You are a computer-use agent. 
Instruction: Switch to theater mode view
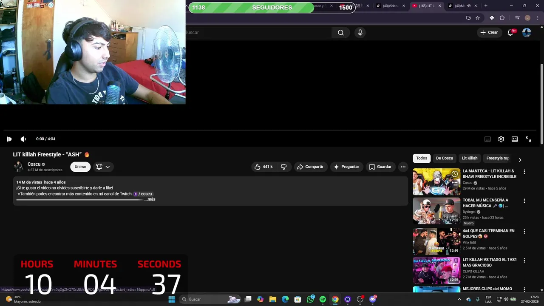click(515, 139)
